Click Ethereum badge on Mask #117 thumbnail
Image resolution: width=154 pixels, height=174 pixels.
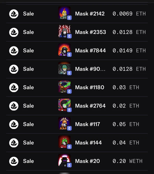69,128
